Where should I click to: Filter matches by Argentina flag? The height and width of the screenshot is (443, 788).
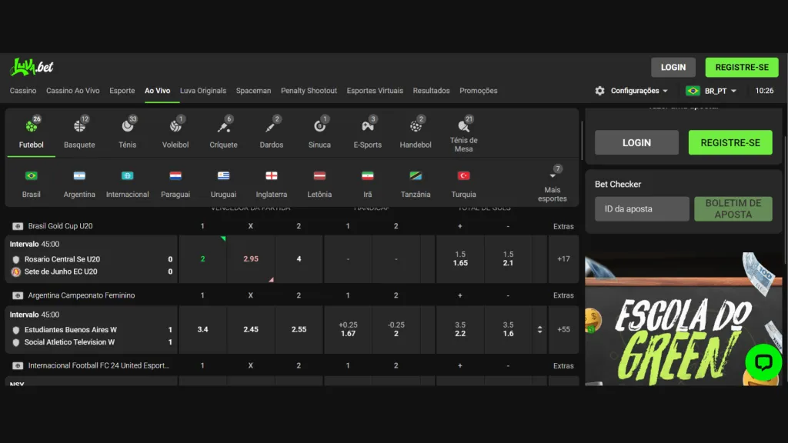tap(79, 176)
